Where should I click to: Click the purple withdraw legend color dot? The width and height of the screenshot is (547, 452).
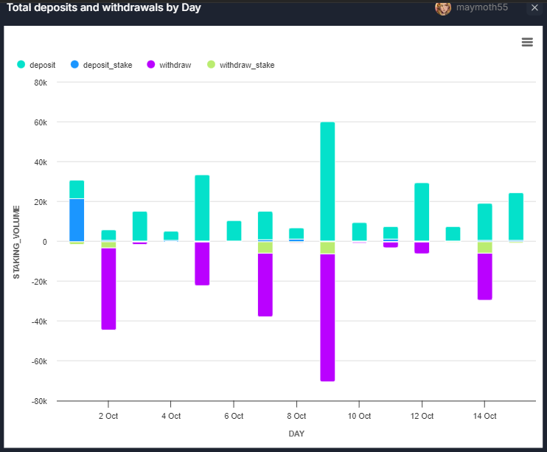(150, 65)
